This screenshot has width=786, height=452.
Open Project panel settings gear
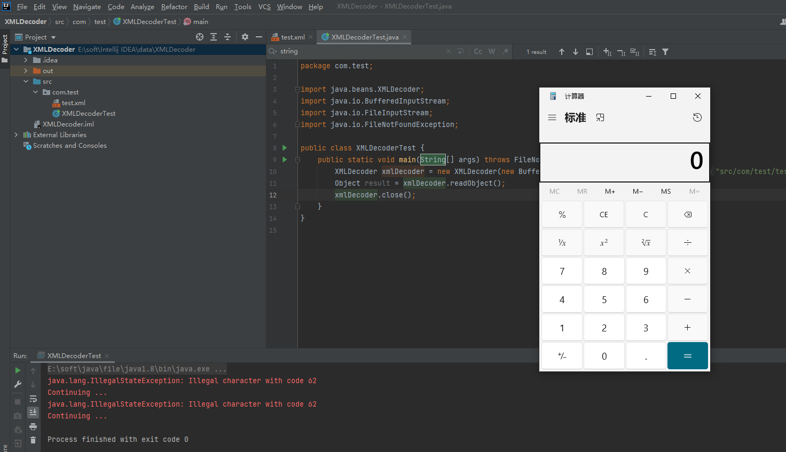pyautogui.click(x=245, y=37)
